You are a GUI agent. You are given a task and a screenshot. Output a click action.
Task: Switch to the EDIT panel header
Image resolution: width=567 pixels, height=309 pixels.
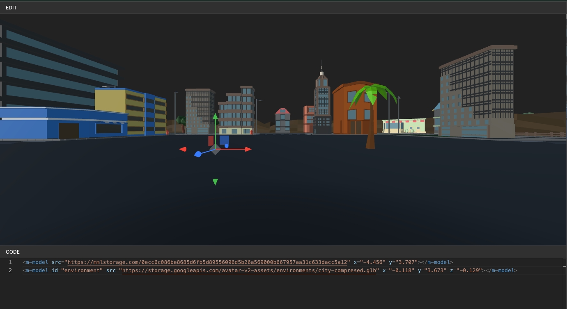11,8
